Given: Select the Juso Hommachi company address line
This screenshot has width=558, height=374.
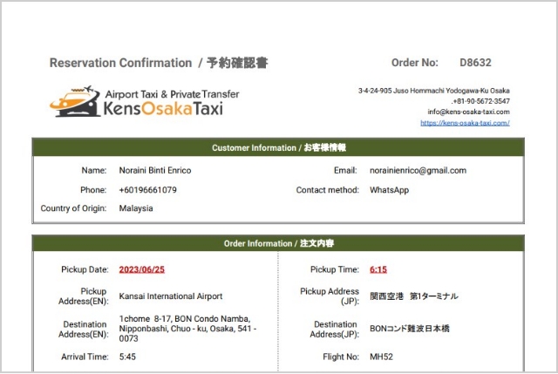Looking at the screenshot, I should [433, 91].
